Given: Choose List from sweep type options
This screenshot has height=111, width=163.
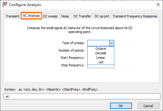Looking at the screenshot, I should 101,62.
